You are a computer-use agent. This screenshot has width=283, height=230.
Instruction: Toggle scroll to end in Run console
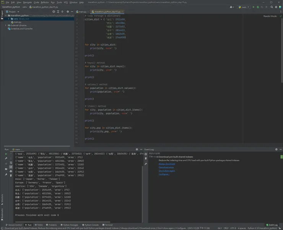tap(11, 167)
